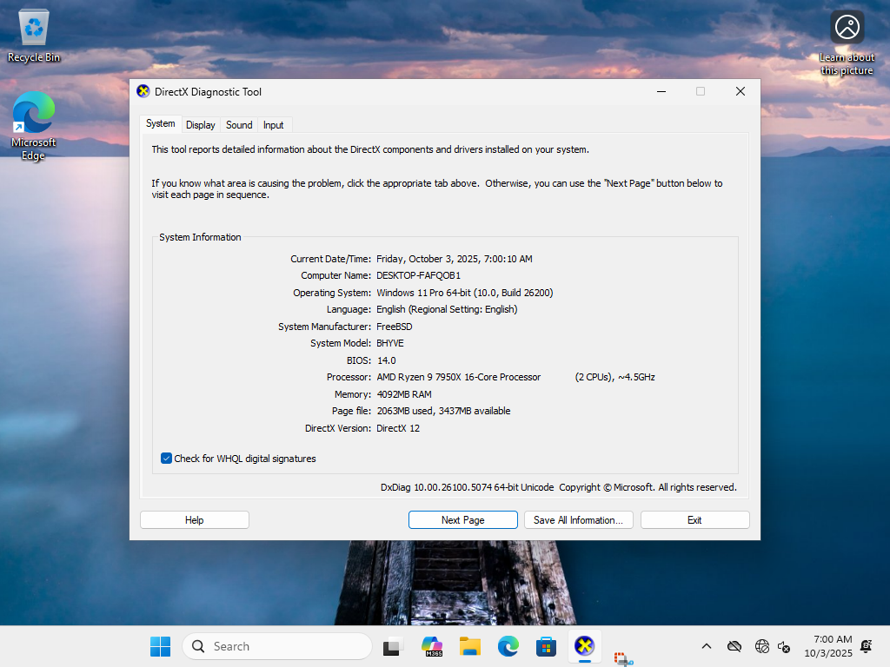Viewport: 890px width, 667px height.
Task: Open File Explorer from the taskbar
Action: click(470, 646)
